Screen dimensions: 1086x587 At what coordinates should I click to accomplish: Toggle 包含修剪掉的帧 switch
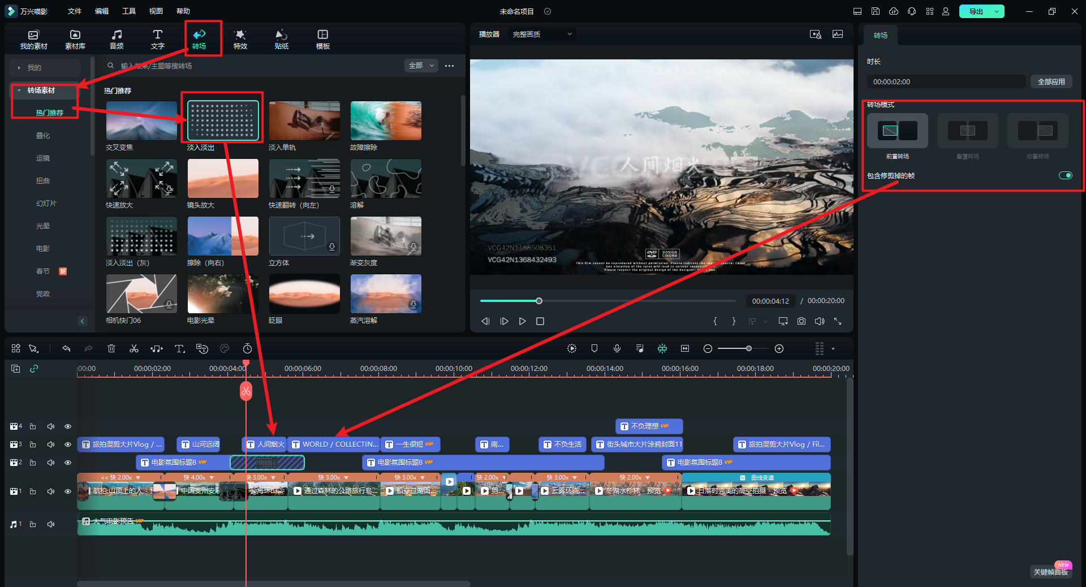tap(1065, 175)
